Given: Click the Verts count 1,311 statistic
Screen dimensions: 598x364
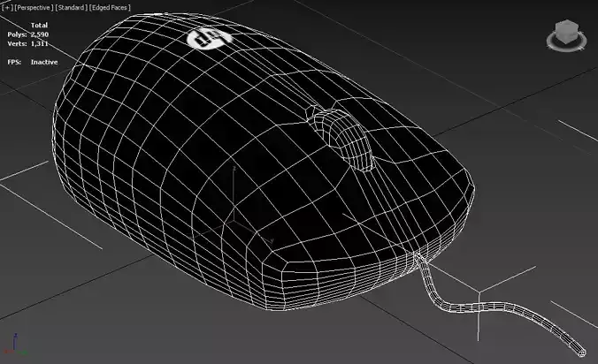Looking at the screenshot, I should pyautogui.click(x=27, y=44).
